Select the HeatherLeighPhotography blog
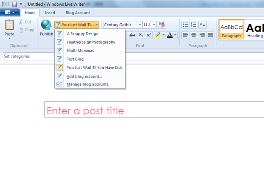 (x=90, y=42)
